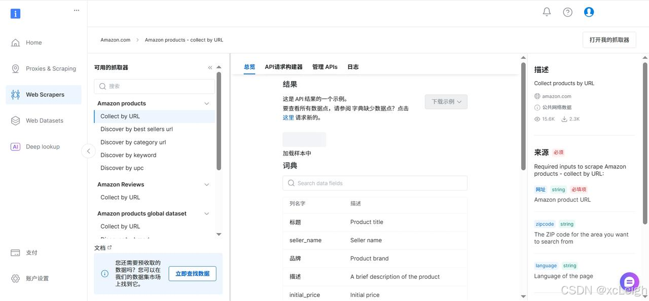Click the magnifier in data fields search
The width and height of the screenshot is (649, 301).
coord(291,183)
